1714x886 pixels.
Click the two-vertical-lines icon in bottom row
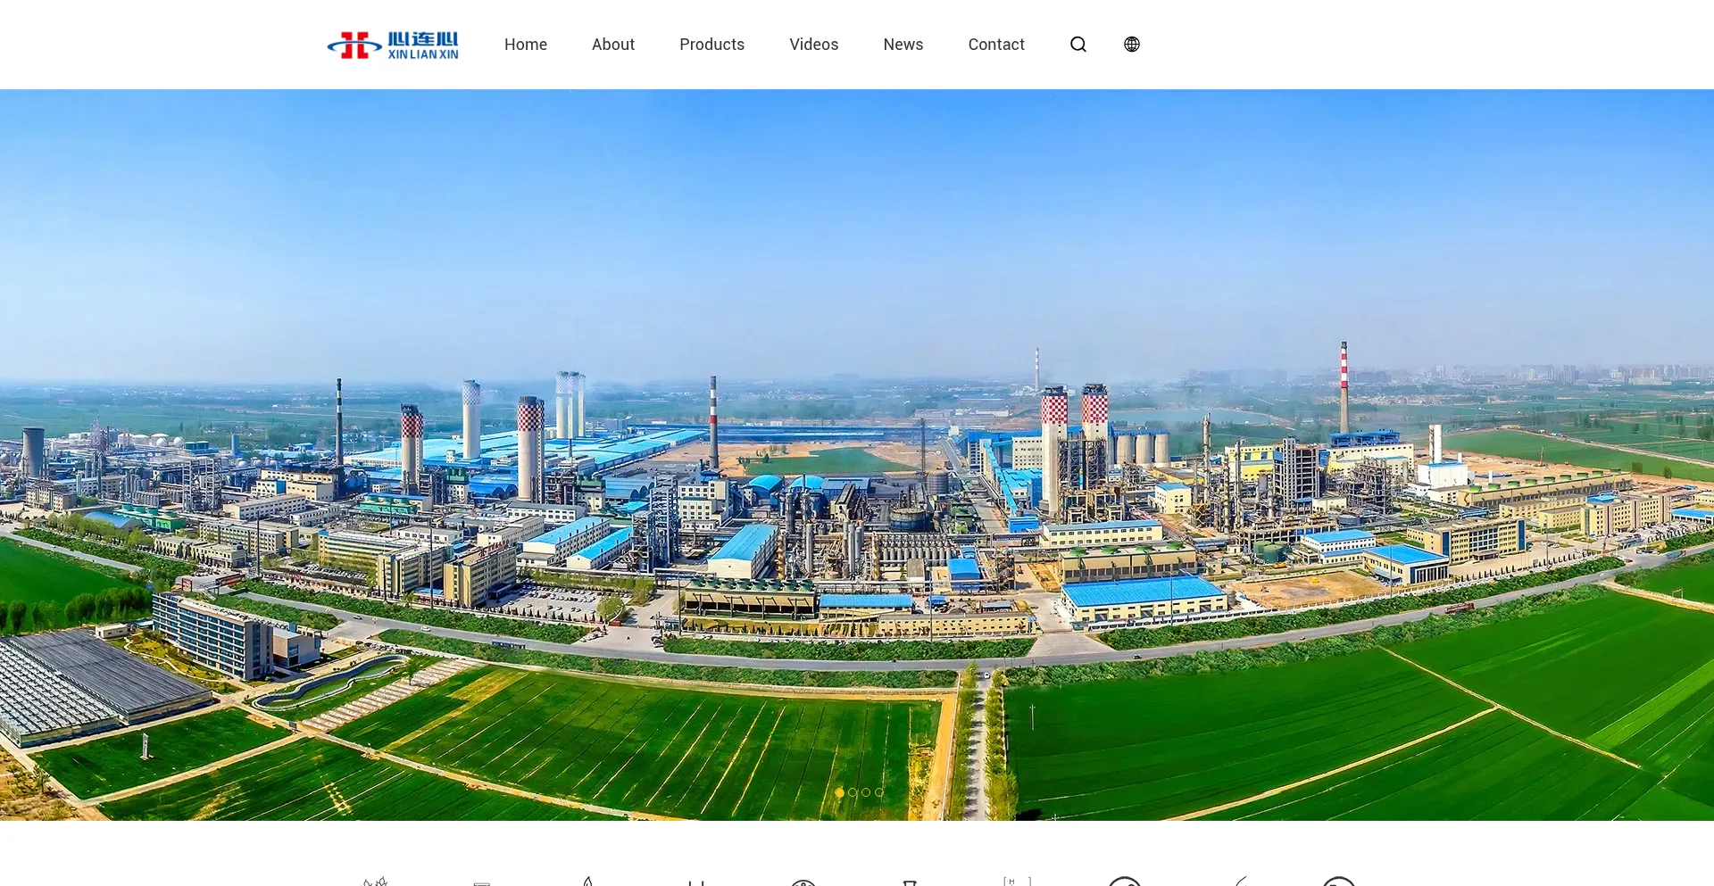click(696, 882)
